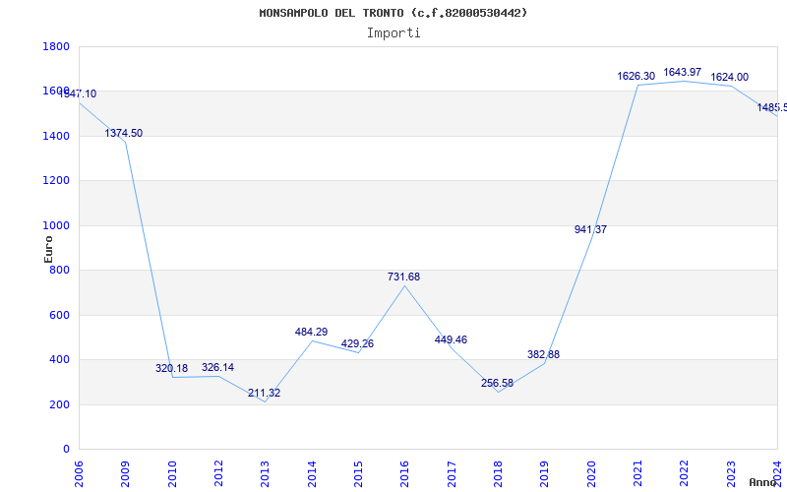
Task: Click the Anno axis label
Action: click(x=763, y=482)
